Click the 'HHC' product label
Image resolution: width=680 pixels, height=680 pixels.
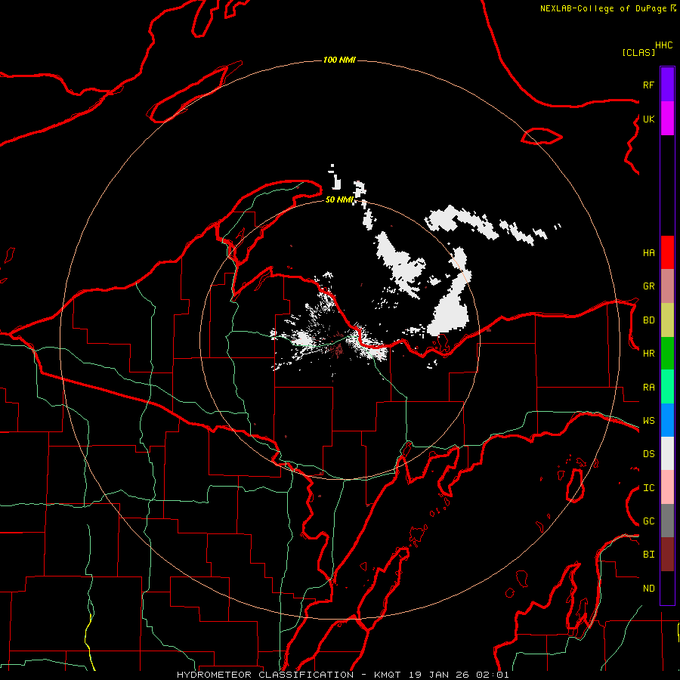tap(663, 45)
